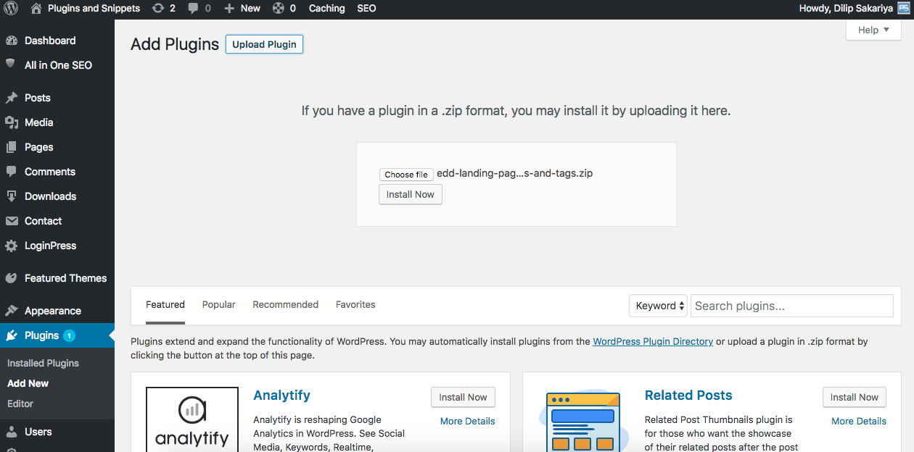This screenshot has width=914, height=452.
Task: Click the Comments speech bubble sidebar icon
Action: pyautogui.click(x=11, y=172)
